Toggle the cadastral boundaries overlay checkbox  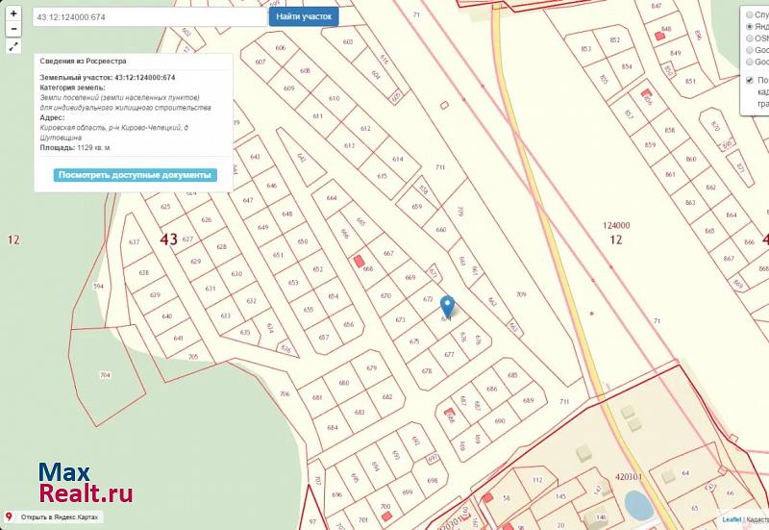750,80
